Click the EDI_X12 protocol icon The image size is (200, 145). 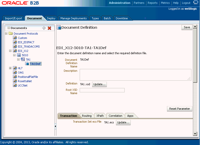pyautogui.click(x=15, y=51)
